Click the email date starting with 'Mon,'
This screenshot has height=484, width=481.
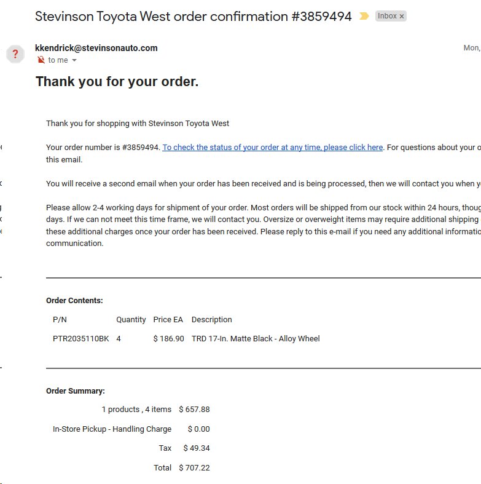472,48
